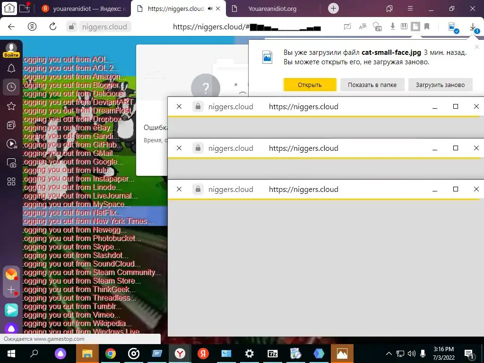Screen dimensions: 484x363
Task: Mute the active tab via its speaker icon
Action: coord(210,9)
